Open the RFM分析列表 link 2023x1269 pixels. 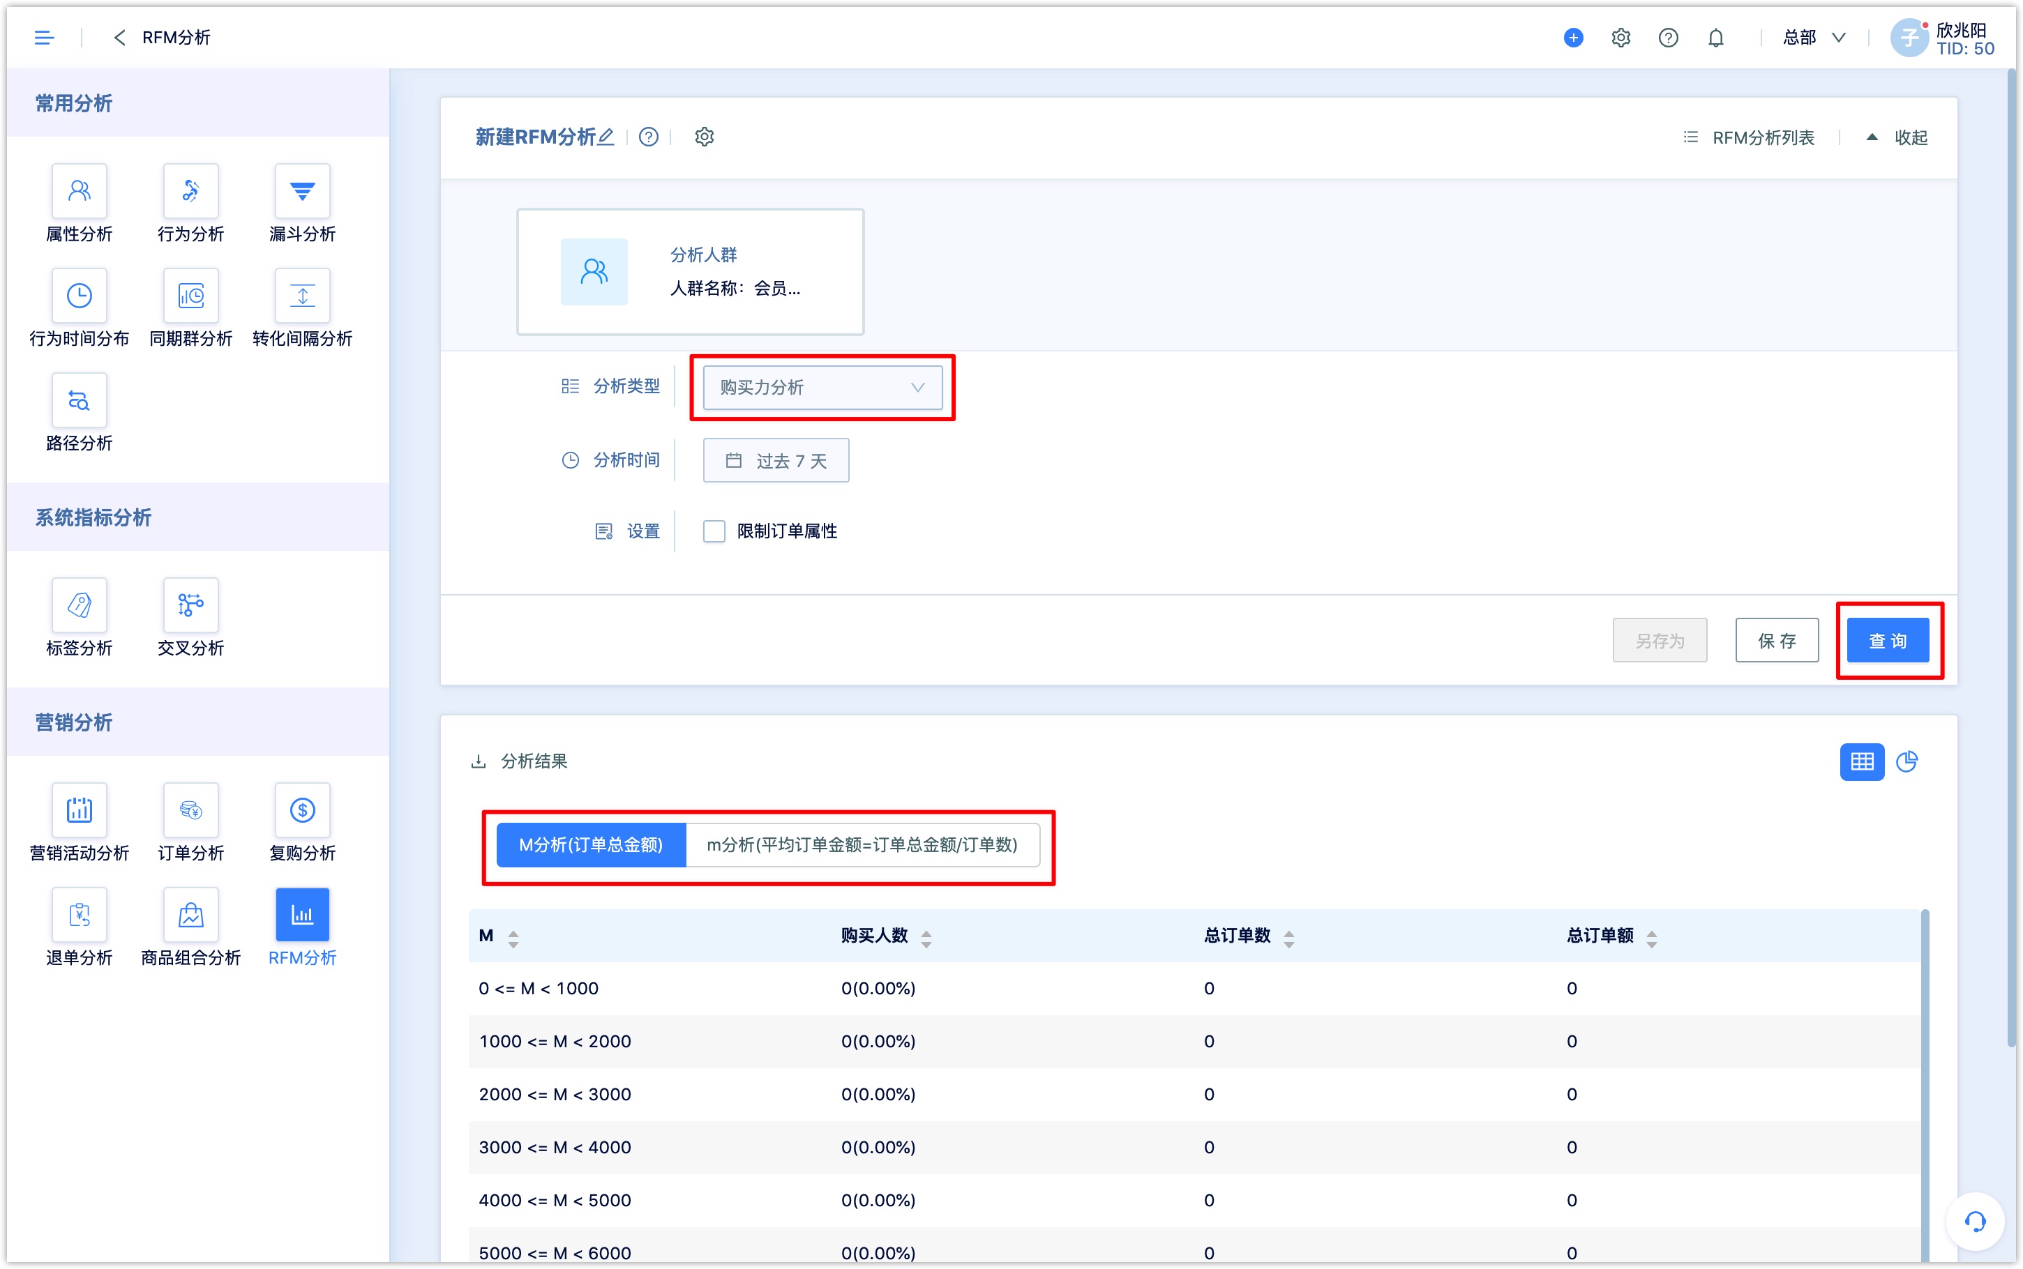point(1749,137)
